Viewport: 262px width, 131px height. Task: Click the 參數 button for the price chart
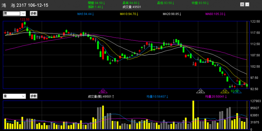[33, 13]
